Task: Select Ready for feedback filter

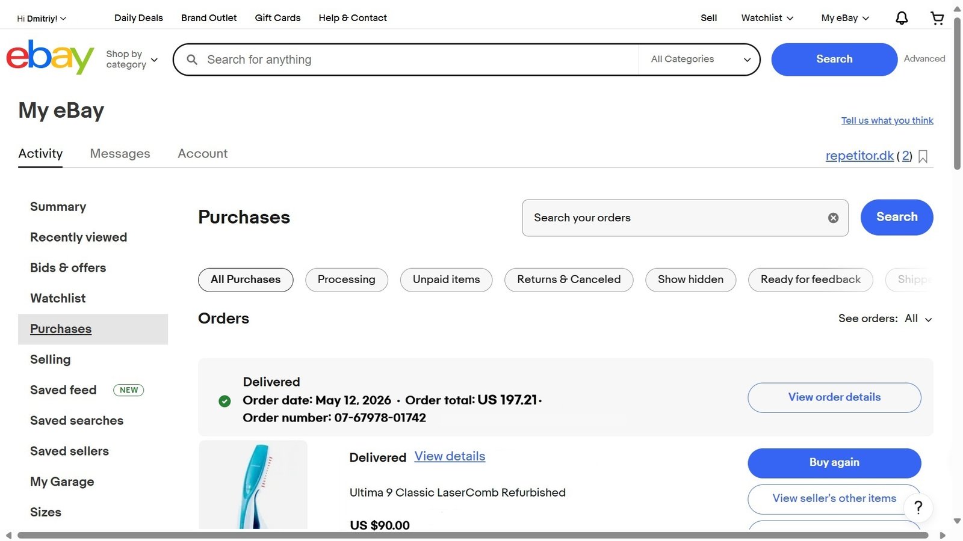Action: [811, 280]
